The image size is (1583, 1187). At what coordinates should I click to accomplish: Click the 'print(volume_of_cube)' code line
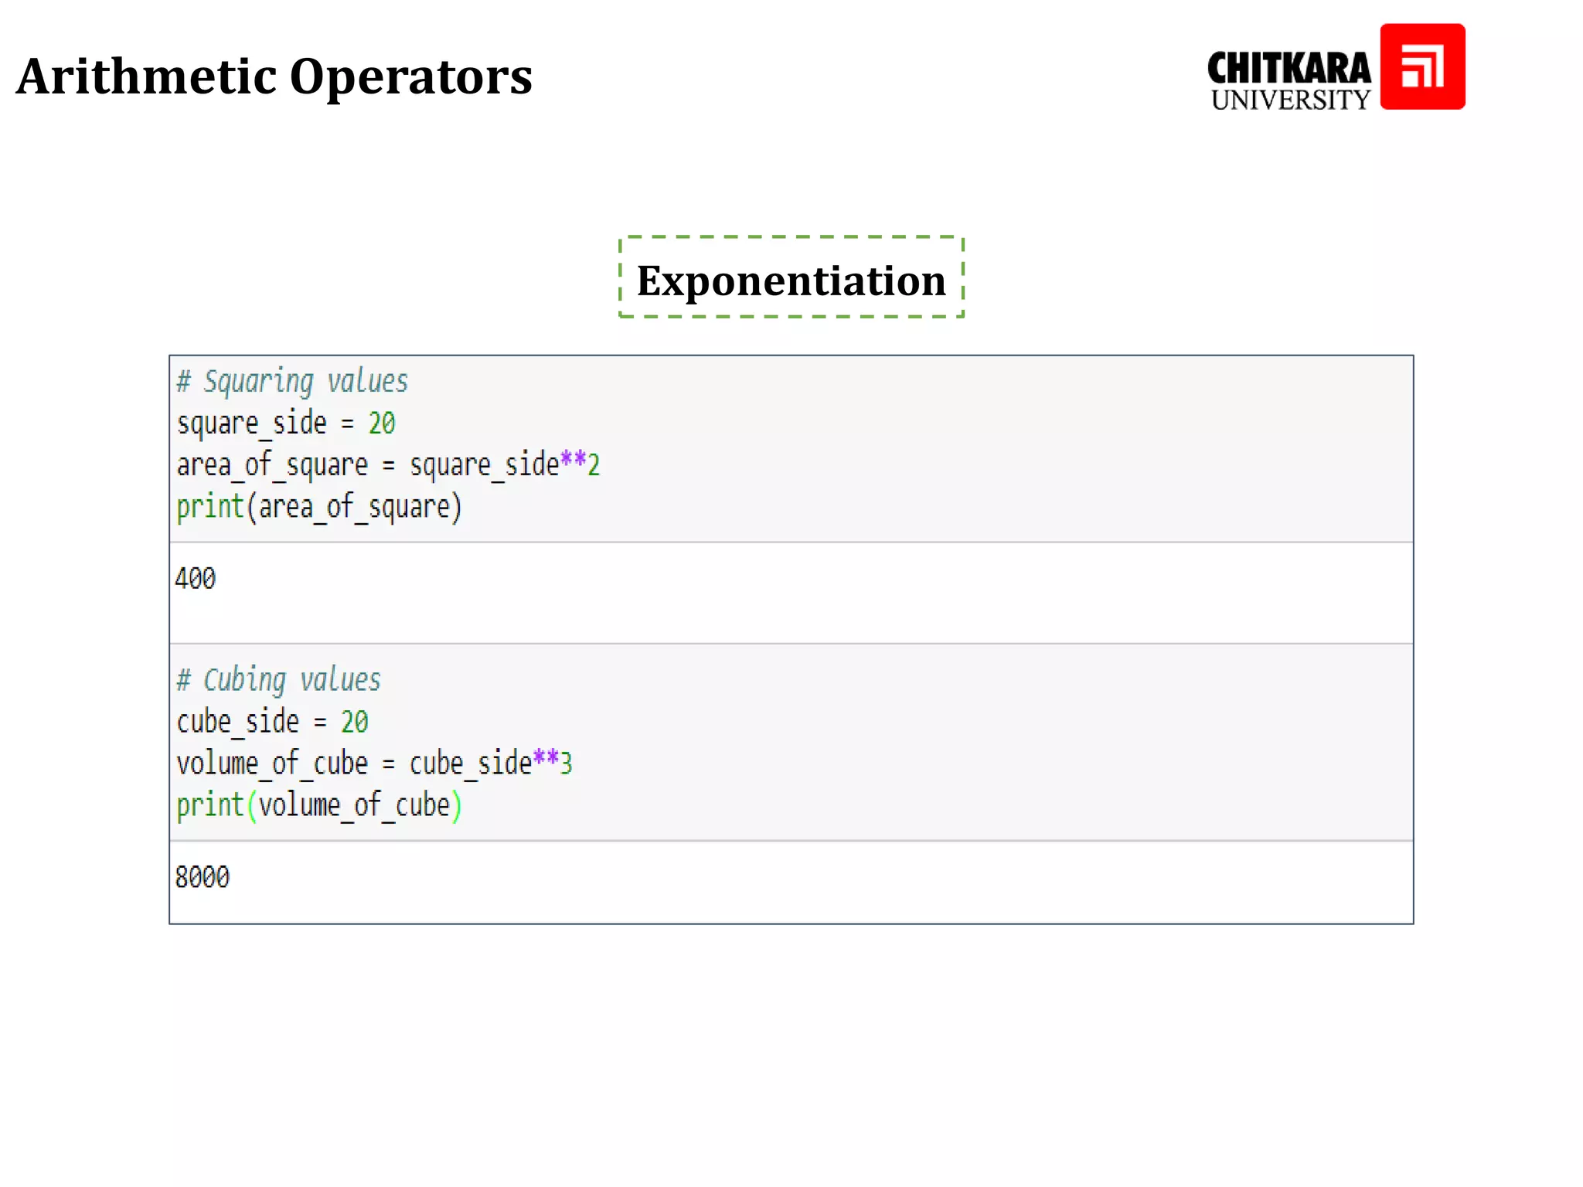coord(318,806)
